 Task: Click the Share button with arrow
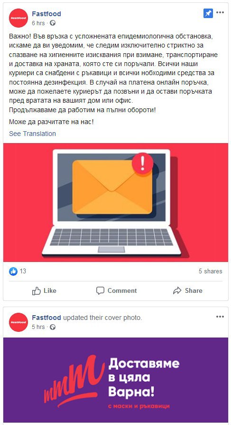coord(187,291)
